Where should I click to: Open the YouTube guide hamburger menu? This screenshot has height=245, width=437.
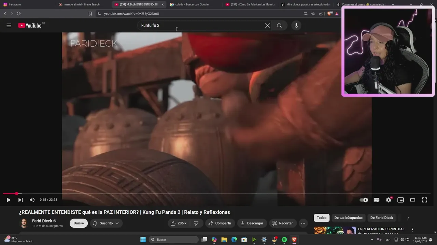[9, 26]
